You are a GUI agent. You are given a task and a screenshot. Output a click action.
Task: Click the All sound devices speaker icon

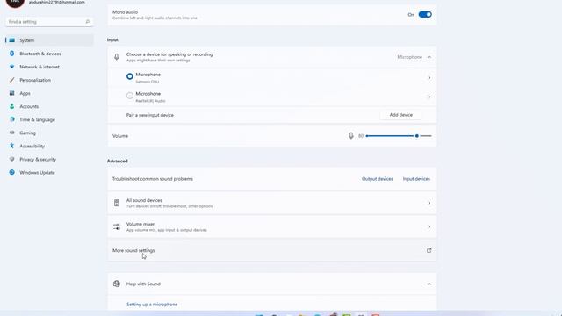pos(117,203)
